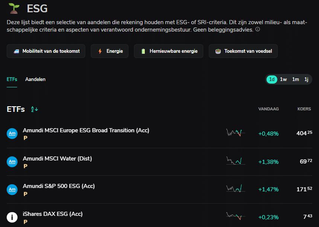
Task: Click the lightning bolt icon in Energie chip
Action: point(100,51)
